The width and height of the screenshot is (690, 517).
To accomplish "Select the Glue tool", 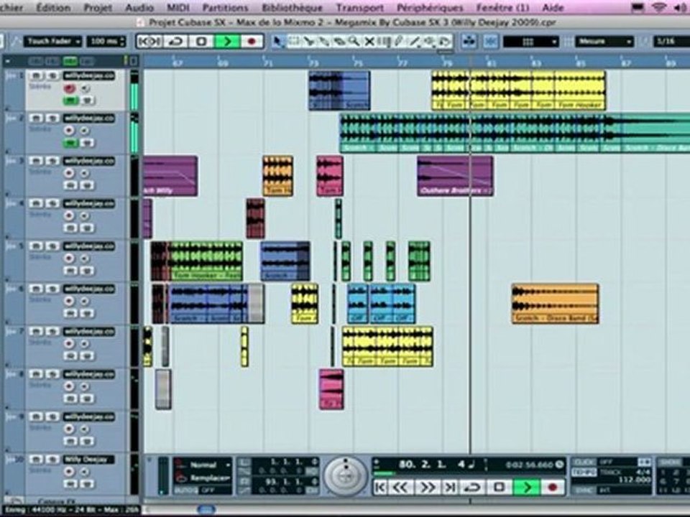I will 323,42.
